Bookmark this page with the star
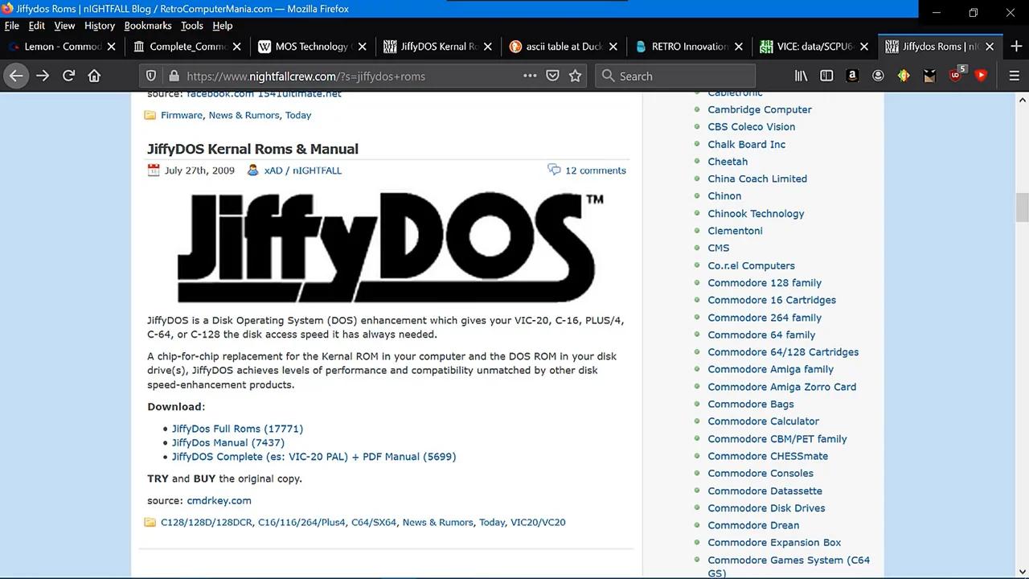Screen dimensions: 1029x579 pos(575,76)
